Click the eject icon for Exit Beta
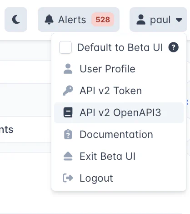 click(68, 156)
